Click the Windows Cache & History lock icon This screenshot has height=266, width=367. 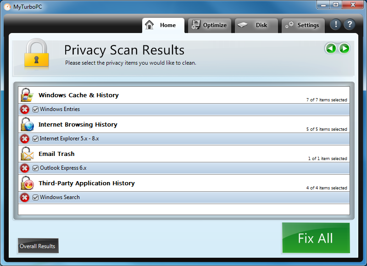point(27,95)
